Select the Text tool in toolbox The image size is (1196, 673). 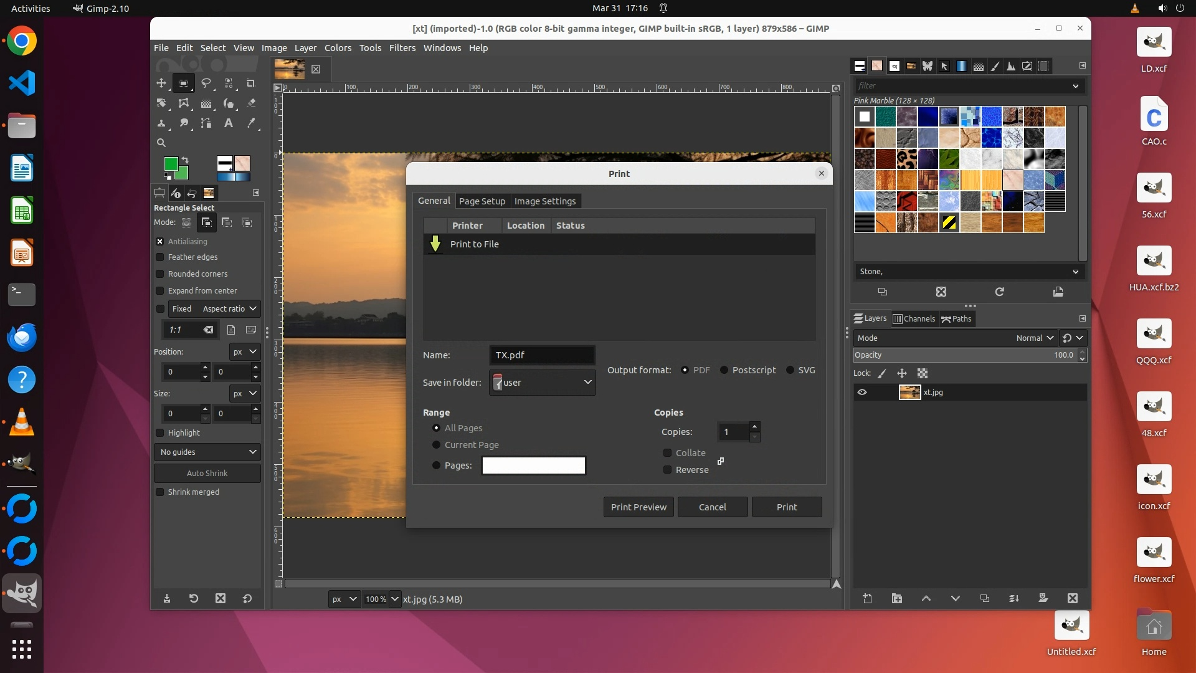pyautogui.click(x=229, y=123)
